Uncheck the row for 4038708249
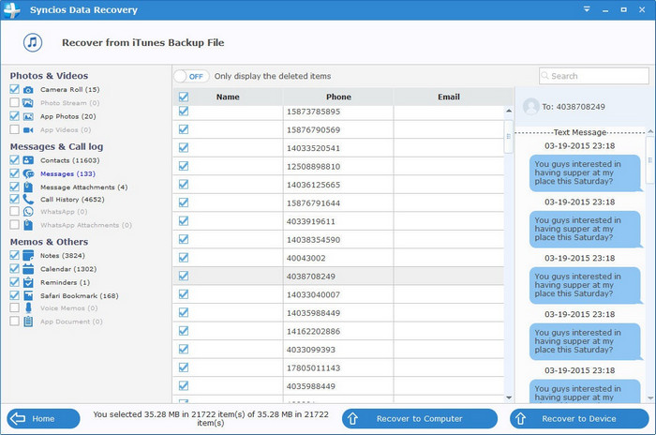 pos(184,276)
